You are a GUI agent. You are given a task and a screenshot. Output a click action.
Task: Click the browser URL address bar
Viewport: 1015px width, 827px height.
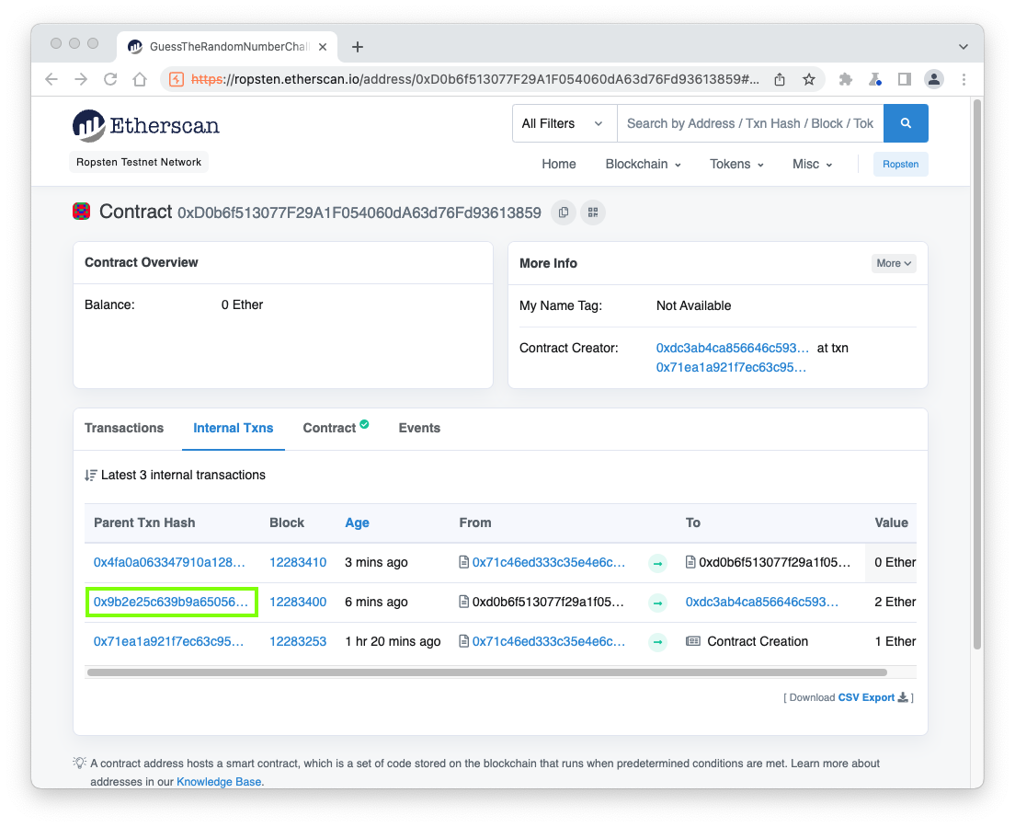click(475, 79)
